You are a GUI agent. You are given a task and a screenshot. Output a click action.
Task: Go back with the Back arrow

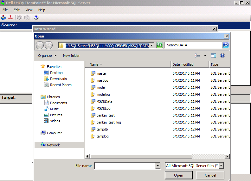pos(40,45)
